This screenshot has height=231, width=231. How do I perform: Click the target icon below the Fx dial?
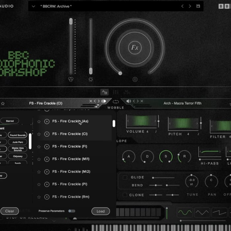[135, 80]
